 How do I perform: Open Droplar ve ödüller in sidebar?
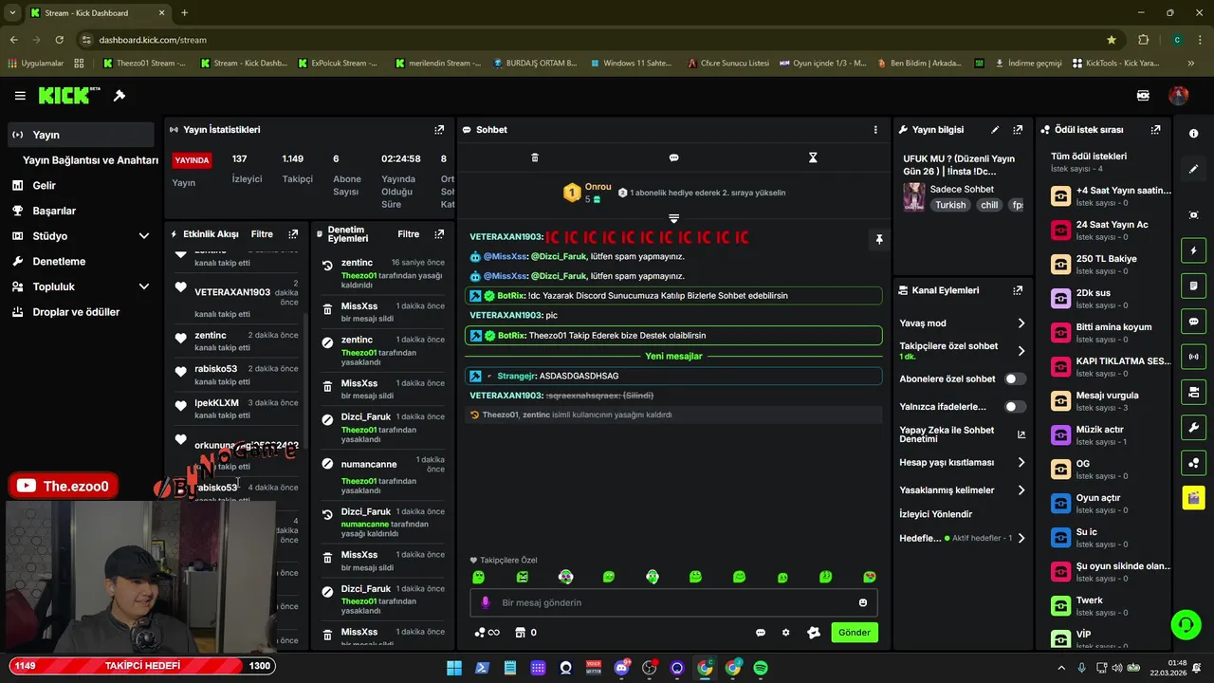point(81,312)
